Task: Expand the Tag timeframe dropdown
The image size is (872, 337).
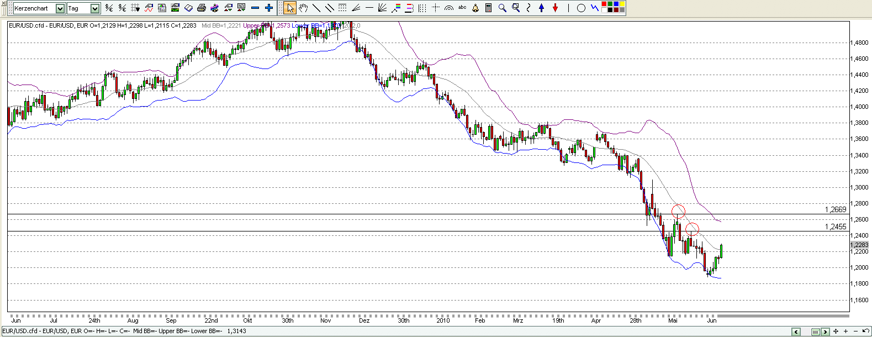Action: click(x=94, y=8)
